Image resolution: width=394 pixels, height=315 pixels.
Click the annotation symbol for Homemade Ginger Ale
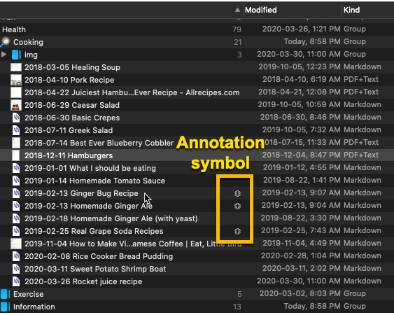pos(237,206)
